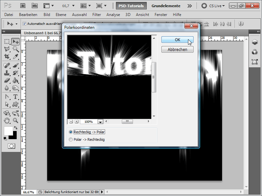
Task: Select the History Brush tool
Action: (15, 73)
